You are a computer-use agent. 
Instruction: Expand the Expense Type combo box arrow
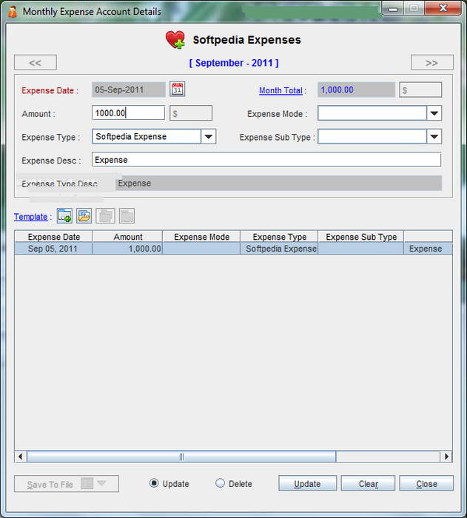[208, 136]
